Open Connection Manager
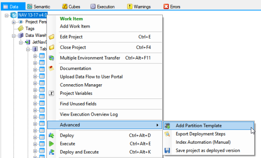 [105, 85]
